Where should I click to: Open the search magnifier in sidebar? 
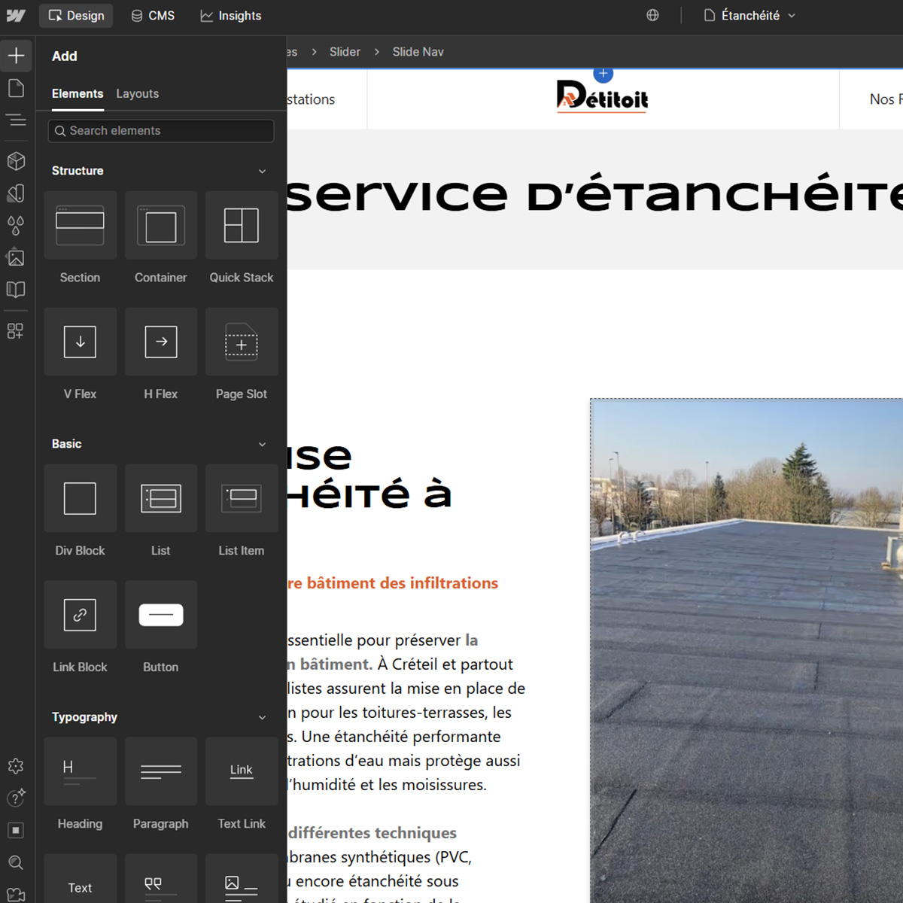click(16, 862)
